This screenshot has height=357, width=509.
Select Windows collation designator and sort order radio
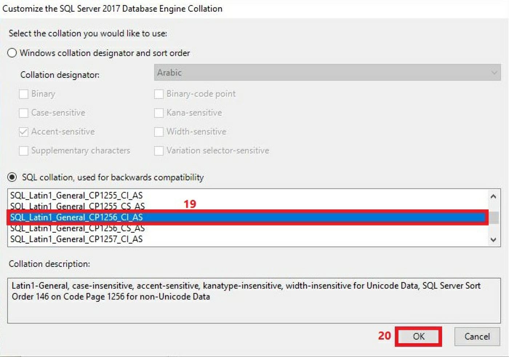(x=12, y=53)
